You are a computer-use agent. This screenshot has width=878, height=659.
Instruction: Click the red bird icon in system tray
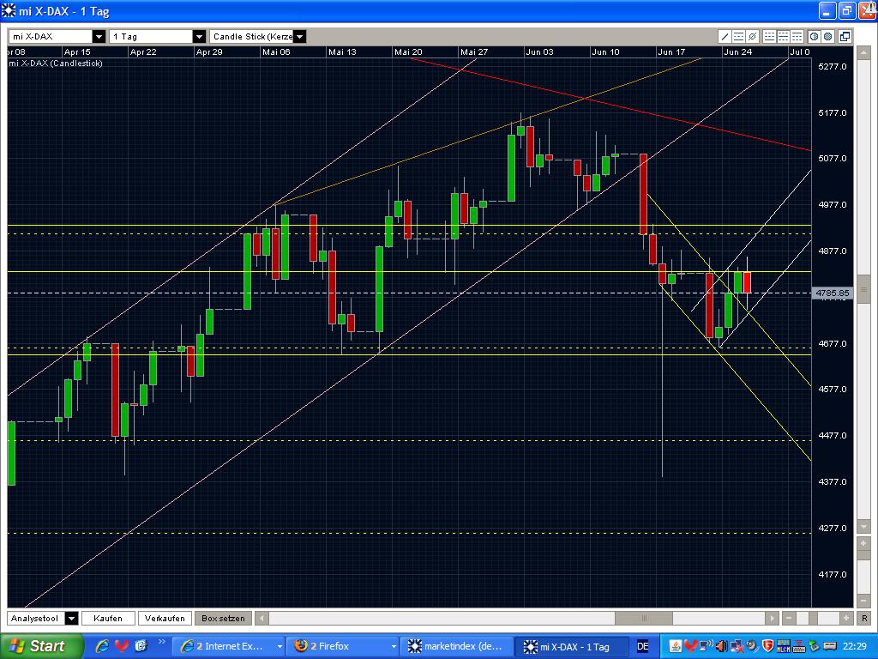[690, 646]
